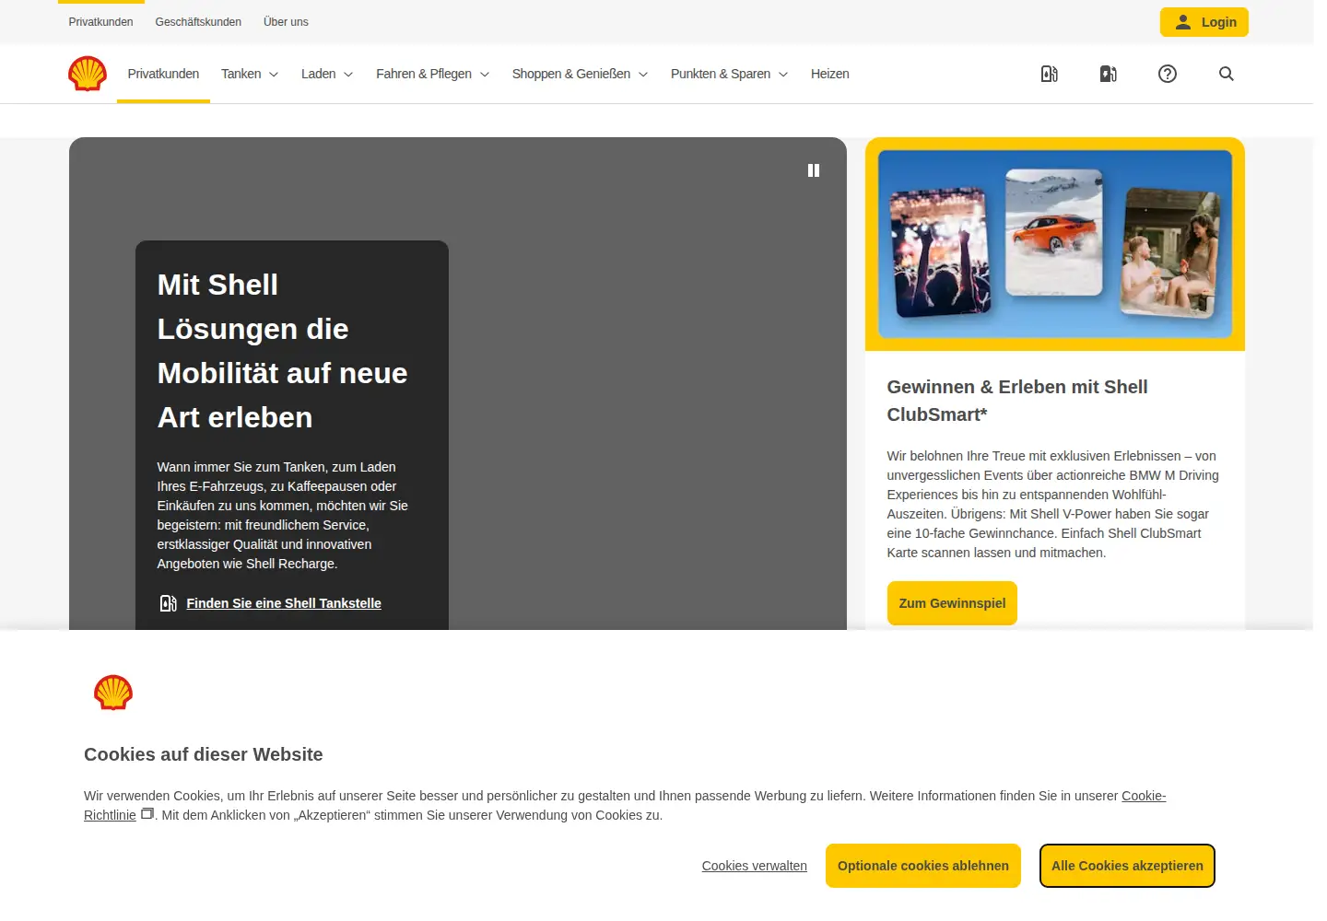The image size is (1327, 921).
Task: Click the Login button
Action: point(1204,22)
